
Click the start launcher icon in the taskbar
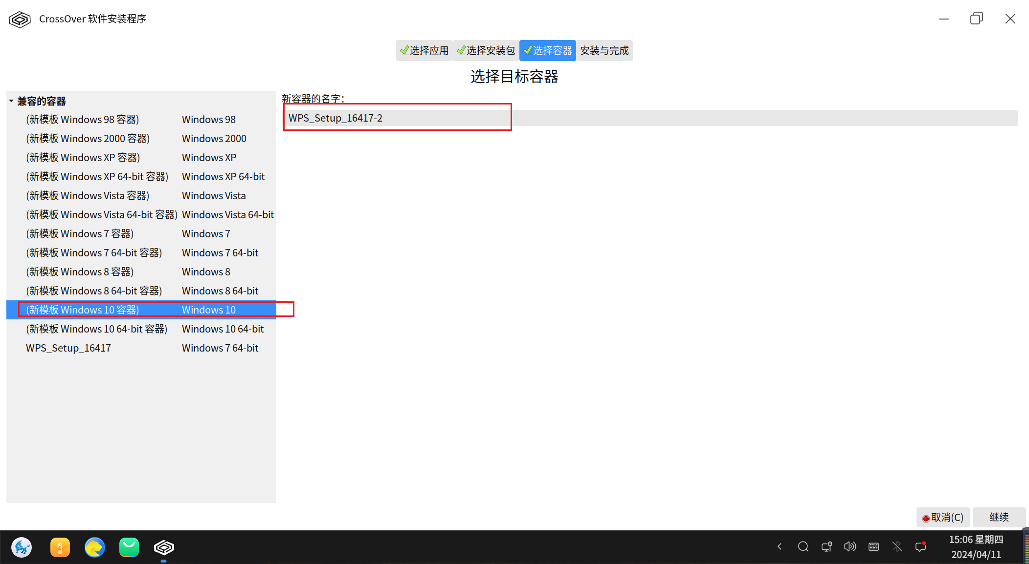[x=22, y=547]
